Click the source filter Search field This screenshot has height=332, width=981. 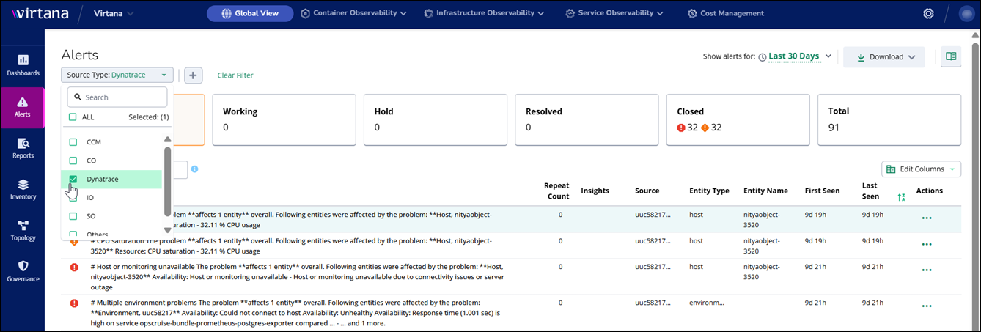pos(117,97)
